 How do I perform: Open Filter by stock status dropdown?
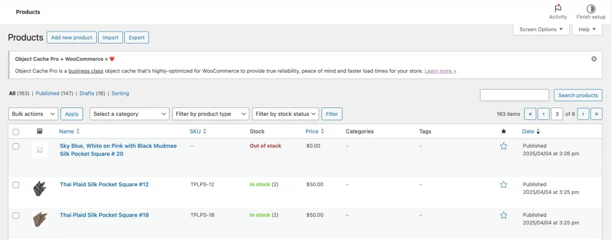[285, 114]
